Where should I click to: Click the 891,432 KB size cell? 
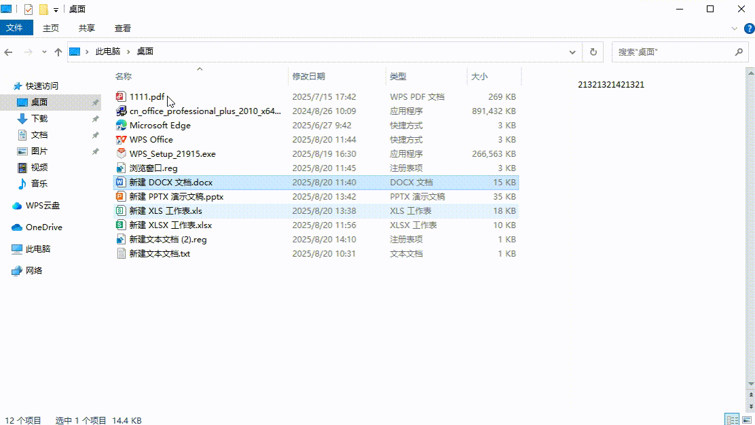(494, 111)
